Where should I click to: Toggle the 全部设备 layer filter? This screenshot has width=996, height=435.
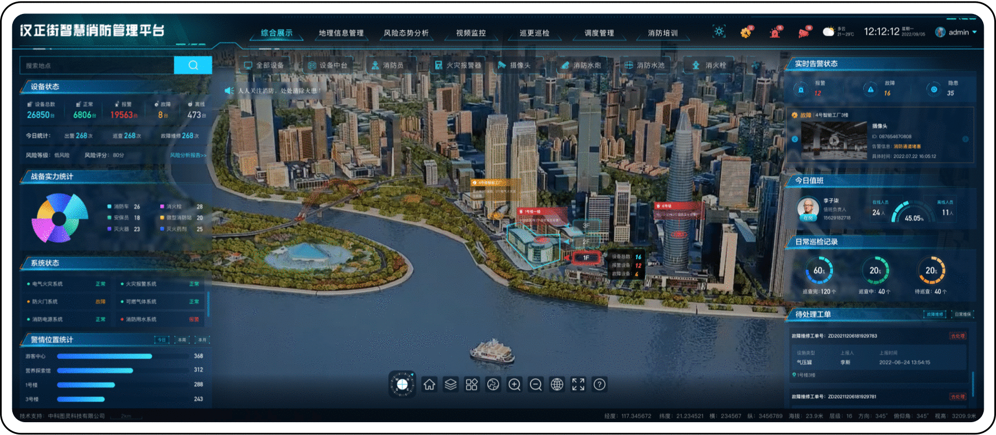264,65
